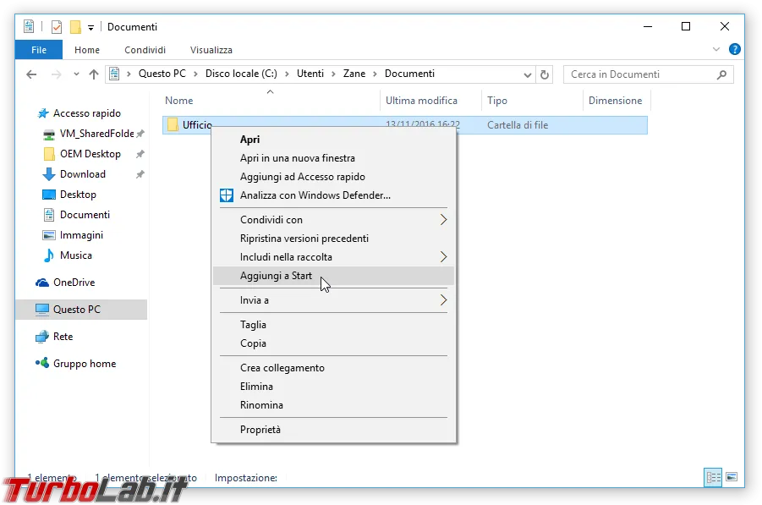
Task: Expand the ribbon with the chevron
Action: point(715,49)
